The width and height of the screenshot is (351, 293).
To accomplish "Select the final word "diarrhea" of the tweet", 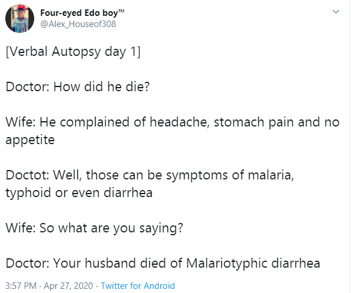I will (296, 263).
